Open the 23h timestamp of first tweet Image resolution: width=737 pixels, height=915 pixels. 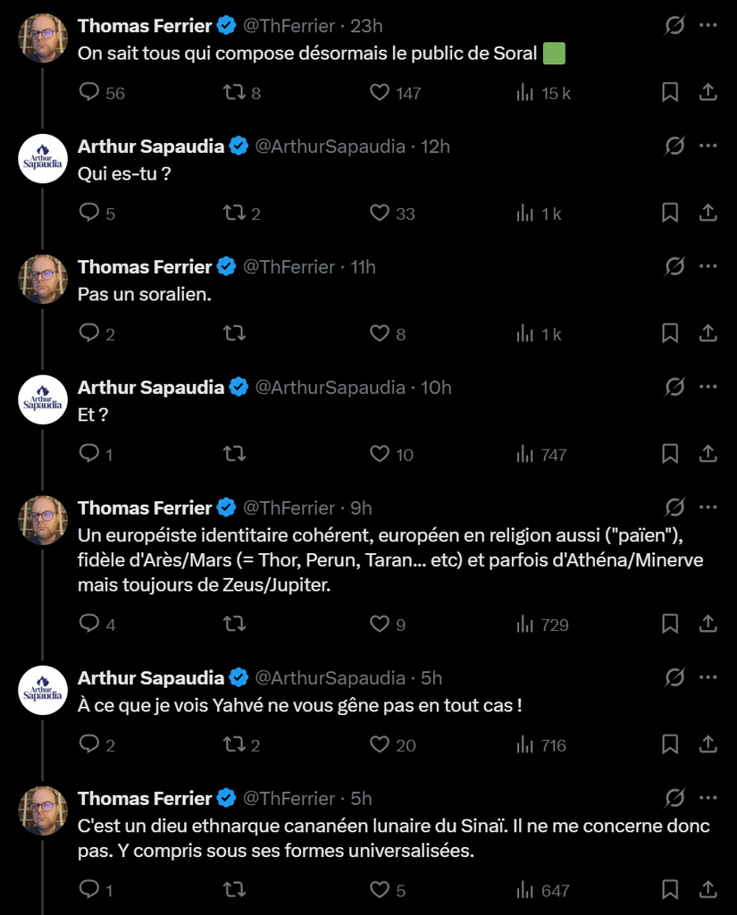click(367, 26)
